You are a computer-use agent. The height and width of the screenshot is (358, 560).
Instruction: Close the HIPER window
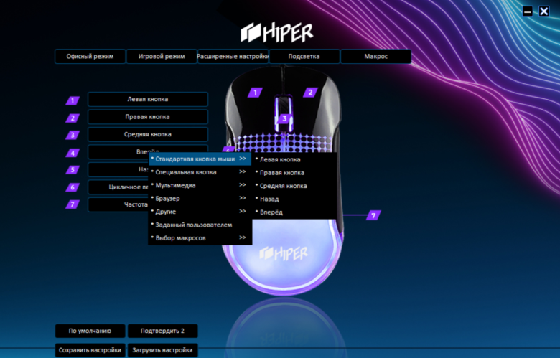[544, 11]
